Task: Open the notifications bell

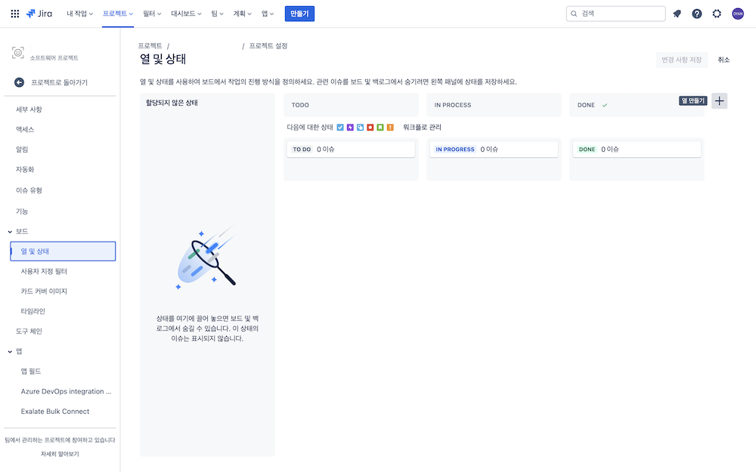Action: click(677, 14)
